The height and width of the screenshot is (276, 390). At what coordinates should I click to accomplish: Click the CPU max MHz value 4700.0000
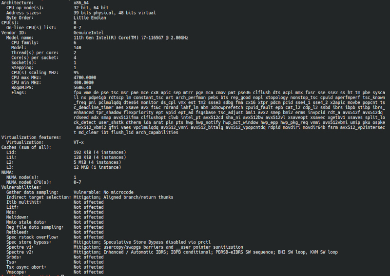pyautogui.click(x=85, y=78)
